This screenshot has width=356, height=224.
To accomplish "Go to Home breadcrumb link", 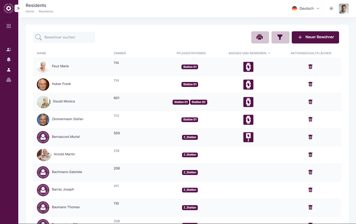I will 30,11.
